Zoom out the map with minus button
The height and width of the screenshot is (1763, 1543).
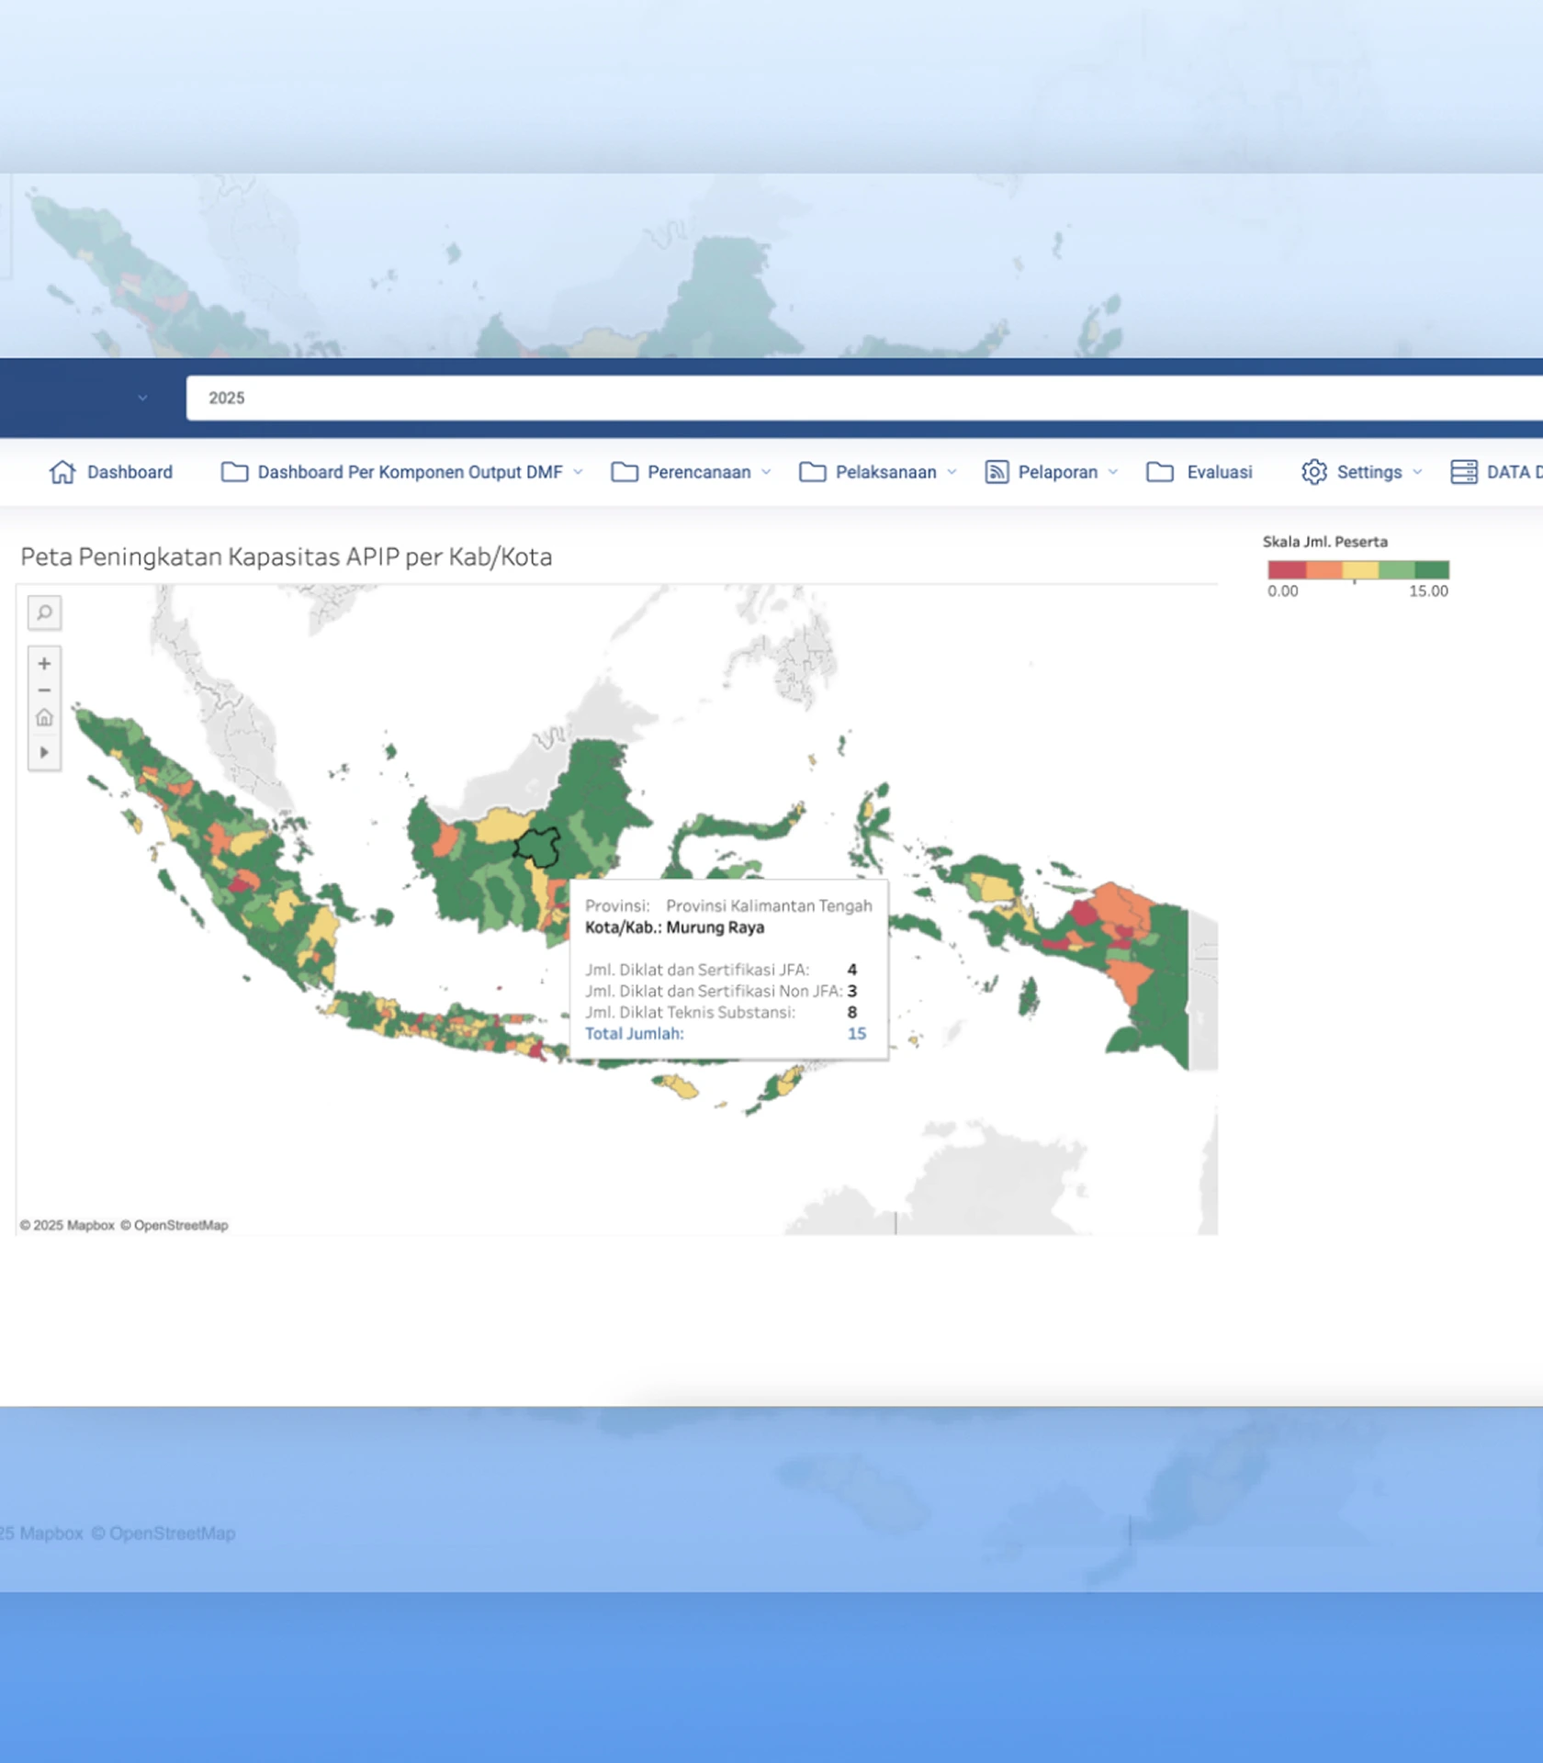point(44,691)
